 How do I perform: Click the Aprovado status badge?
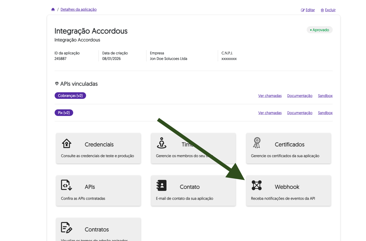coord(320,30)
